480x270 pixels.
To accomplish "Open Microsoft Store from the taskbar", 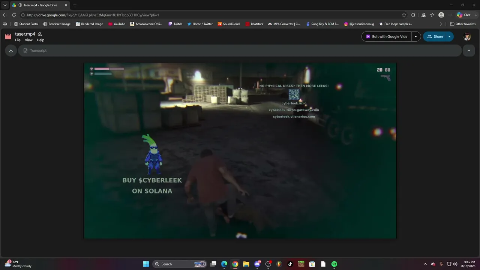I will (312, 264).
